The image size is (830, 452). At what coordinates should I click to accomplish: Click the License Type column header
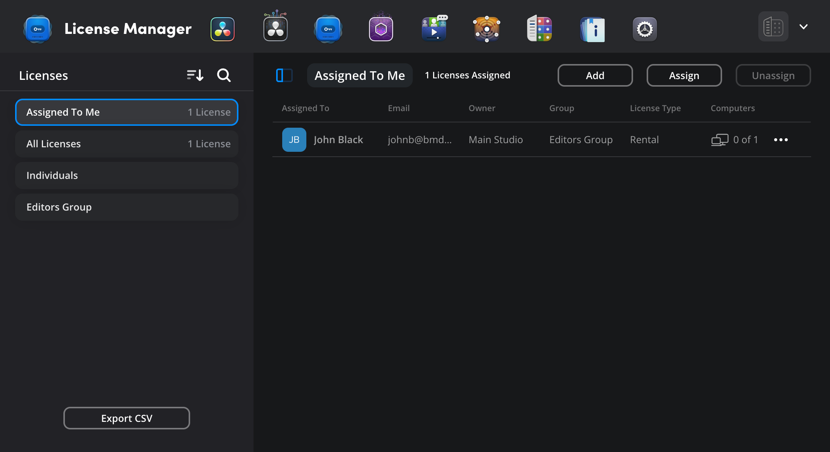click(x=655, y=108)
